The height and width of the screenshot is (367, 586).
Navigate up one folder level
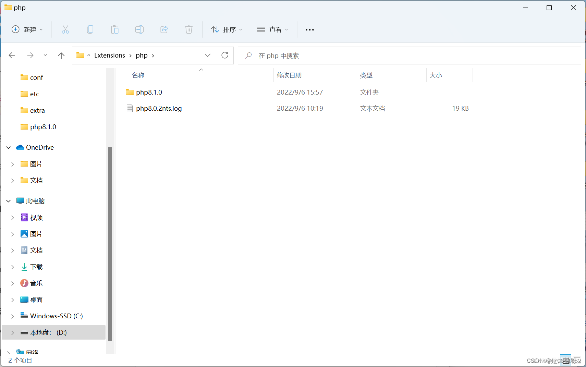tap(61, 55)
